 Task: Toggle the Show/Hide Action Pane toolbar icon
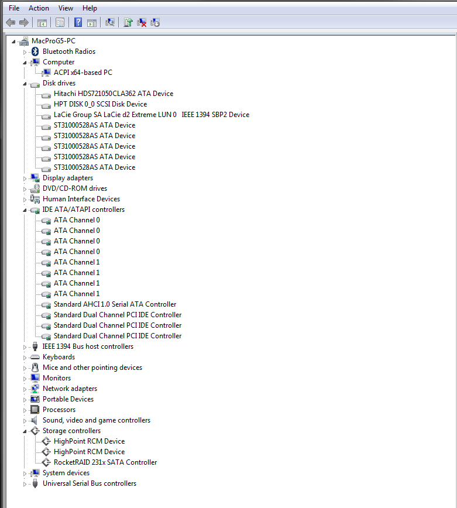92,23
